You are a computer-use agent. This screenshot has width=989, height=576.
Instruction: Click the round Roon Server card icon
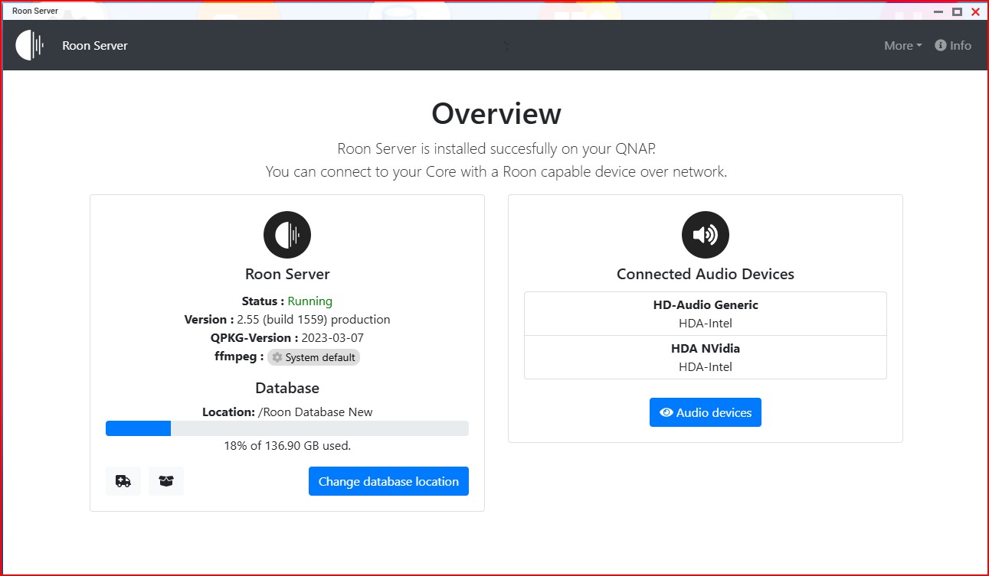pyautogui.click(x=287, y=235)
